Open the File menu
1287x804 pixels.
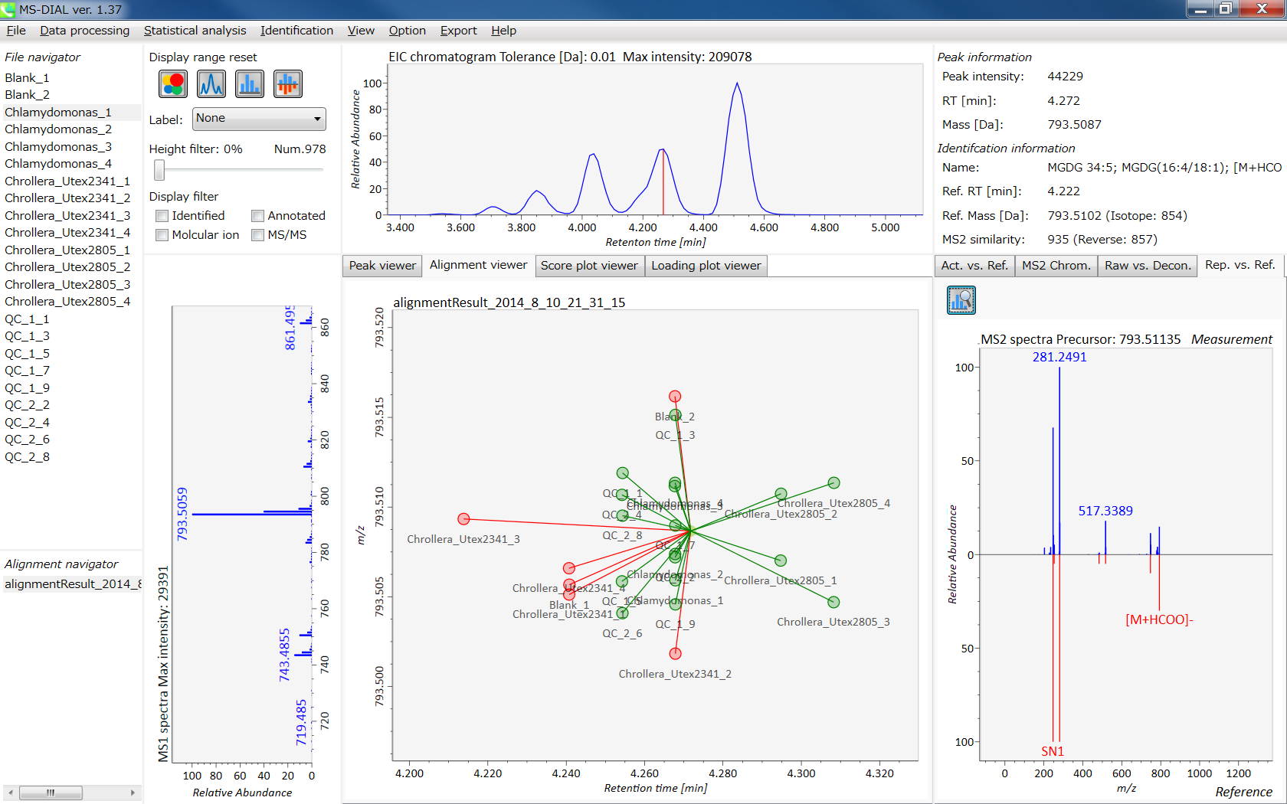coord(16,31)
